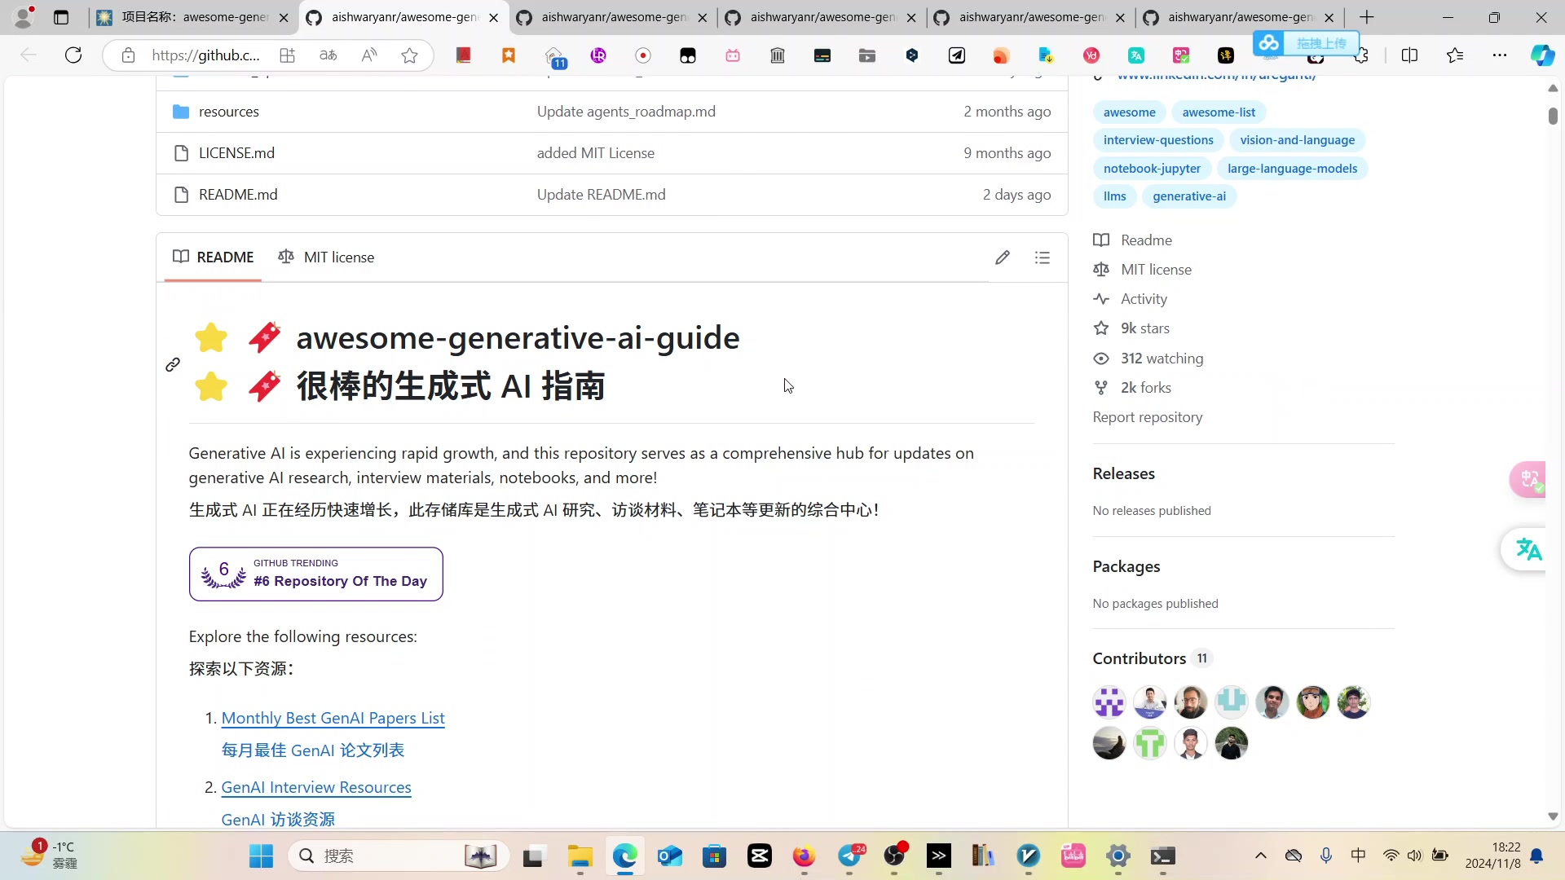Viewport: 1565px width, 880px height.
Task: Refresh the page with reload button
Action: 73,55
